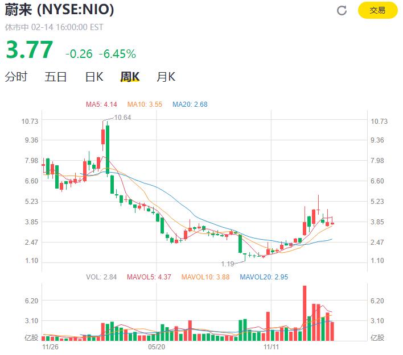Click the MAVOL5: 4.37 label
The width and height of the screenshot is (403, 355).
coord(149,277)
